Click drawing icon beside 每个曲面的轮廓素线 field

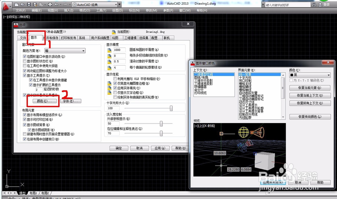pyautogui.click(x=110, y=68)
